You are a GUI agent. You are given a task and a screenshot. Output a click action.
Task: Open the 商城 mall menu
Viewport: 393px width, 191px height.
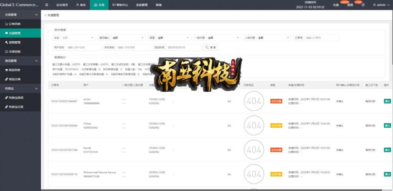[x=159, y=5]
